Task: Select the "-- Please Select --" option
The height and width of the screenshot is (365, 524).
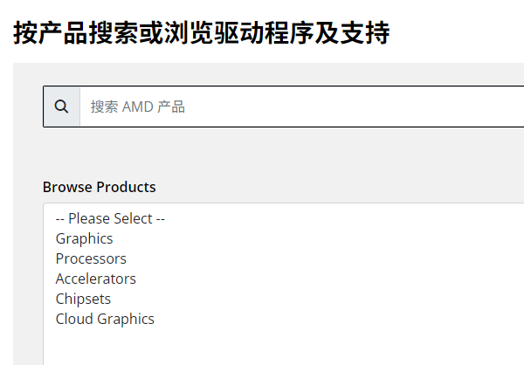Action: 110,218
